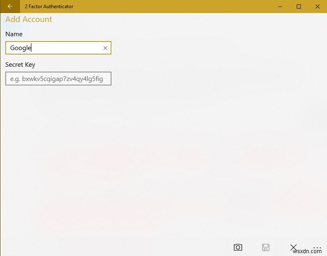Click the Add Account heading
327x256 pixels.
point(28,20)
